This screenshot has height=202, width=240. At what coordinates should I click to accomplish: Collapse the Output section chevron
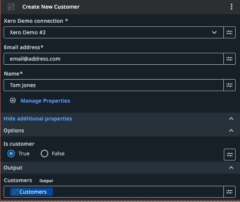coord(231,168)
